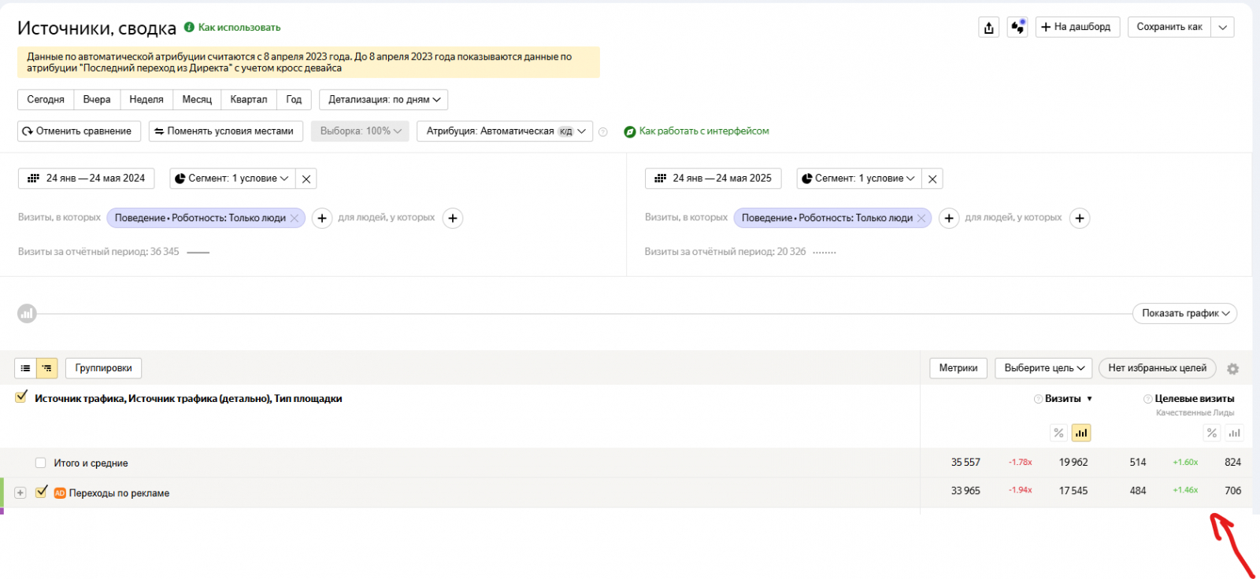Viewport: 1260px width, 579px height.
Task: Click the export/share report icon
Action: (989, 28)
